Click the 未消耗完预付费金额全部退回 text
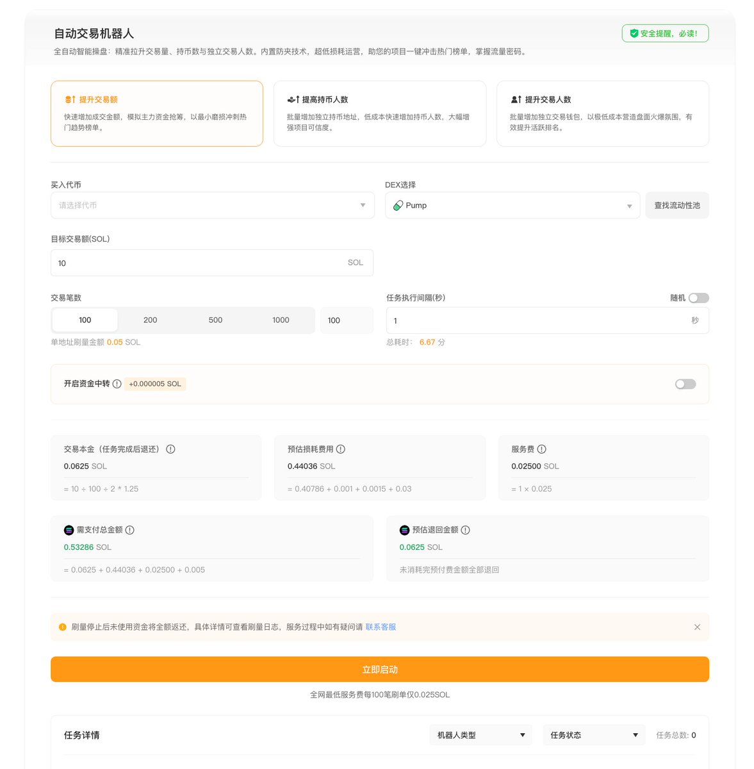The width and height of the screenshot is (754, 769). (x=449, y=570)
